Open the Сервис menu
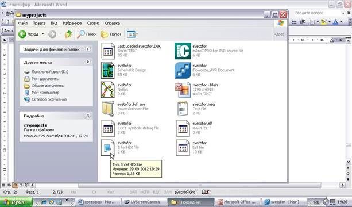352x207 pixels. click(93, 23)
